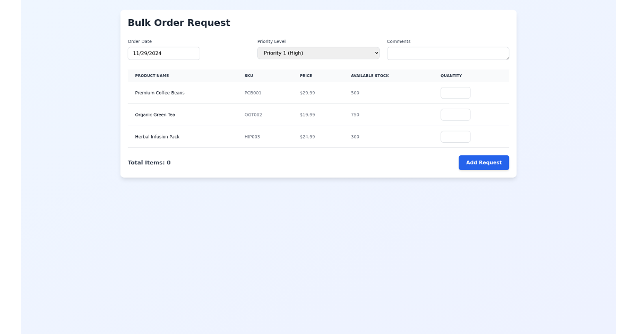Screen dimensions: 637x334
Task: Click the quantity field for Premium Coffee Beans
Action: pos(455,92)
